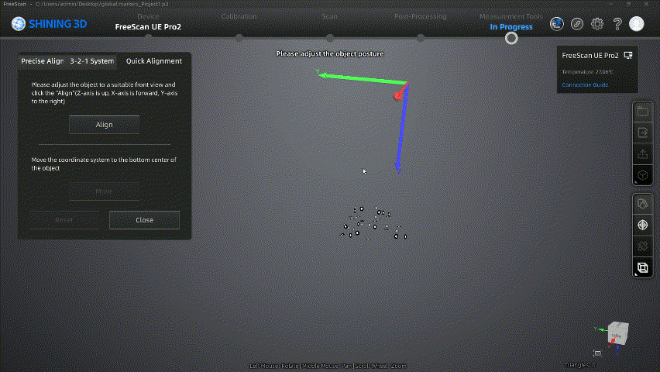Click the Close button in alignment panel

click(144, 220)
